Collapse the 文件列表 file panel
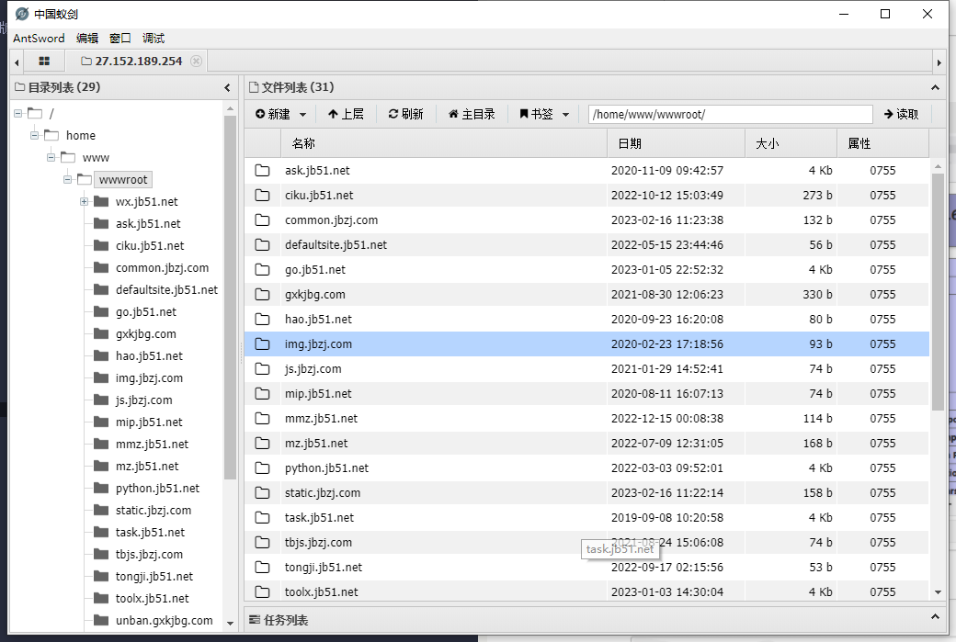This screenshot has width=956, height=642. 935,87
